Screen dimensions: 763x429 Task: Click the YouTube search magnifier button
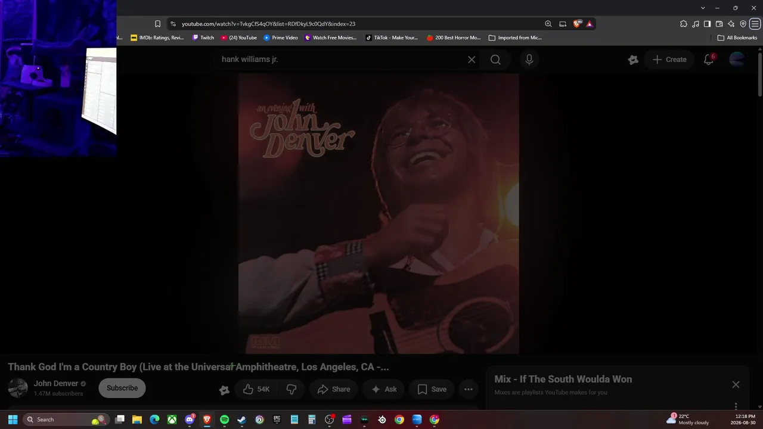click(x=495, y=60)
